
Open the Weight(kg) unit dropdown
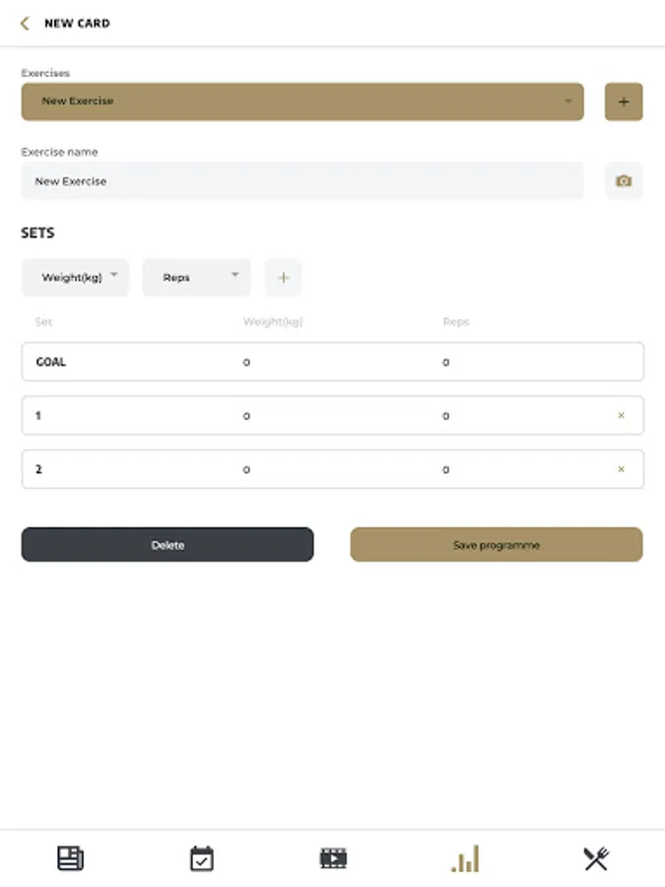75,278
